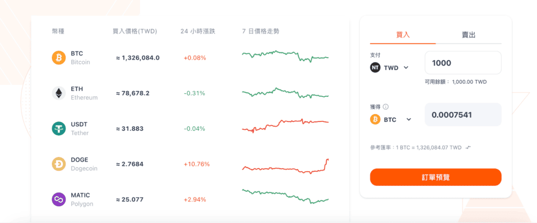Click the payment amount field showing 1000
This screenshot has height=223, width=537.
pyautogui.click(x=463, y=63)
